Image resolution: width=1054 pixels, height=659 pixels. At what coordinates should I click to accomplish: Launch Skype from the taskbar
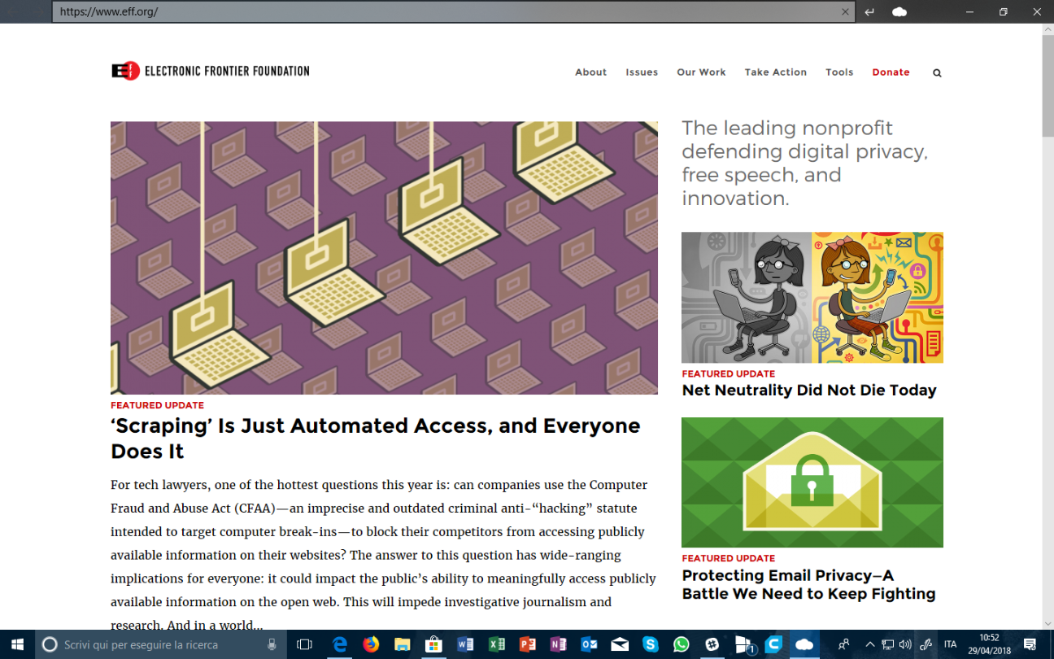651,644
